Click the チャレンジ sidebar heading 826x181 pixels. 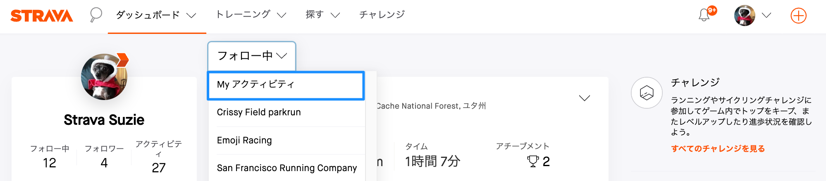coord(695,83)
